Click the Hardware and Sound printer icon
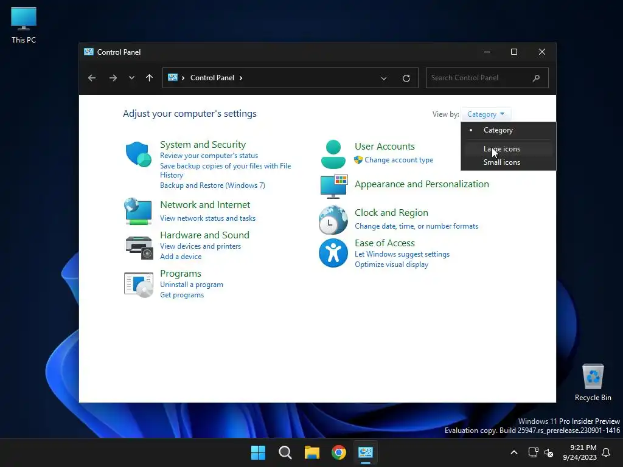 (139, 248)
